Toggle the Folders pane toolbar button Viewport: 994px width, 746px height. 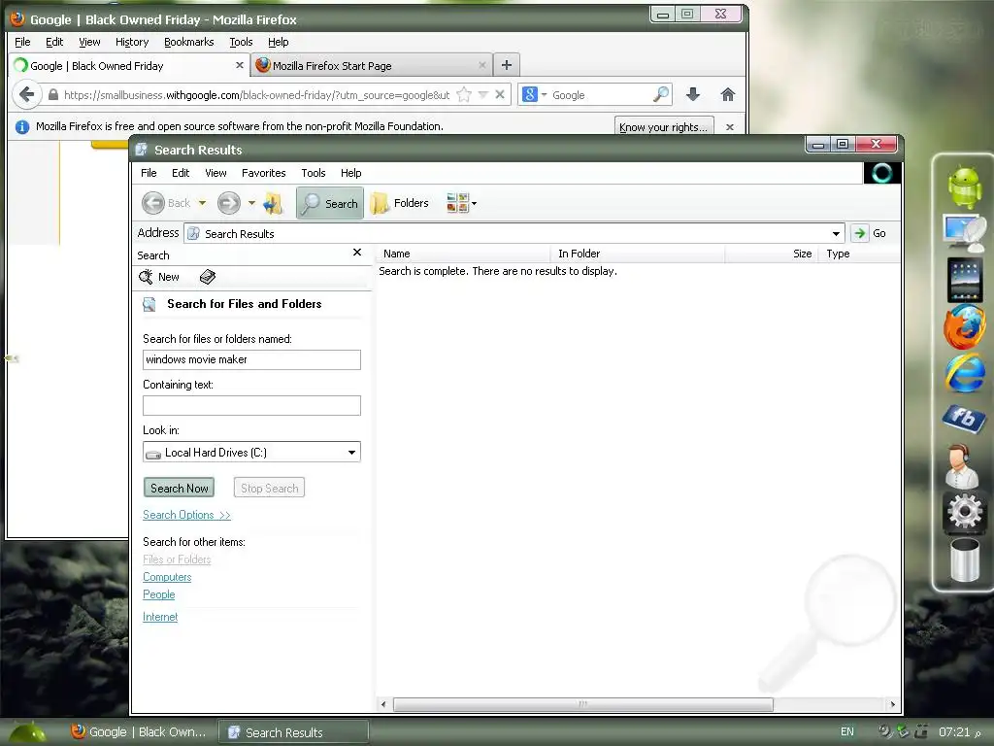(400, 203)
